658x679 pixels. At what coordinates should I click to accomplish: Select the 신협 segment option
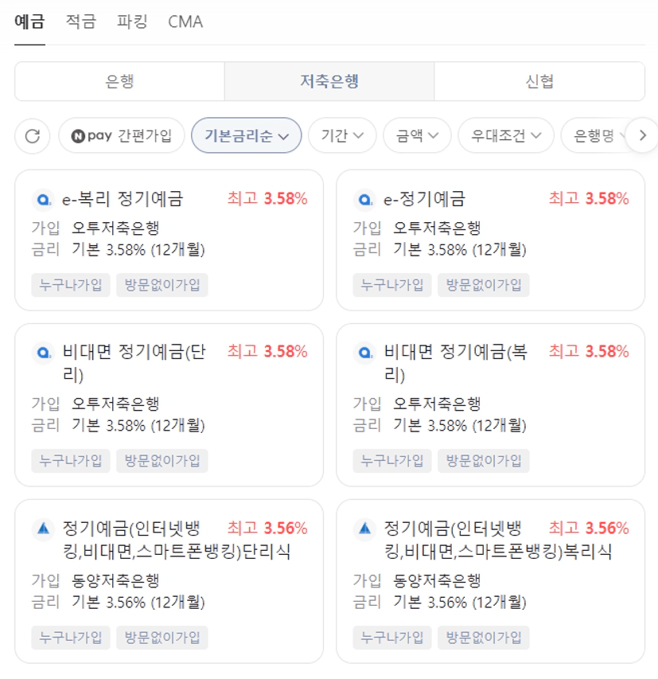click(x=539, y=81)
